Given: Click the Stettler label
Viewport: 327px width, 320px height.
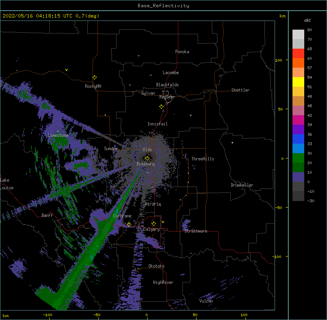Looking at the screenshot, I should tap(241, 90).
